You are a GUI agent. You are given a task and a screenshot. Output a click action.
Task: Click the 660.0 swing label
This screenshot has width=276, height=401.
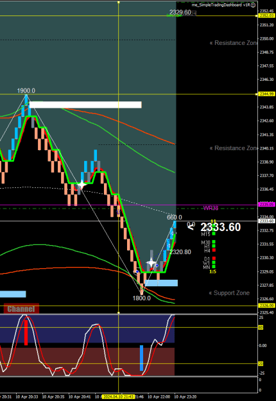click(175, 218)
